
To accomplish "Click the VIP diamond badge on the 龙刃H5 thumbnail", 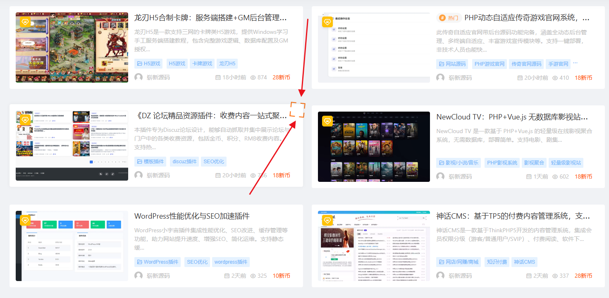I will pyautogui.click(x=25, y=21).
